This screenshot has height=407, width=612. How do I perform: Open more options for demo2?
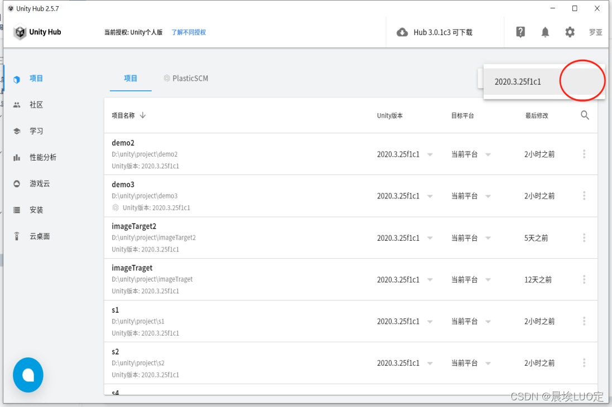584,154
